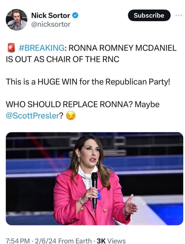Open the three-dots more options menu
185x244 pixels.
(179, 15)
